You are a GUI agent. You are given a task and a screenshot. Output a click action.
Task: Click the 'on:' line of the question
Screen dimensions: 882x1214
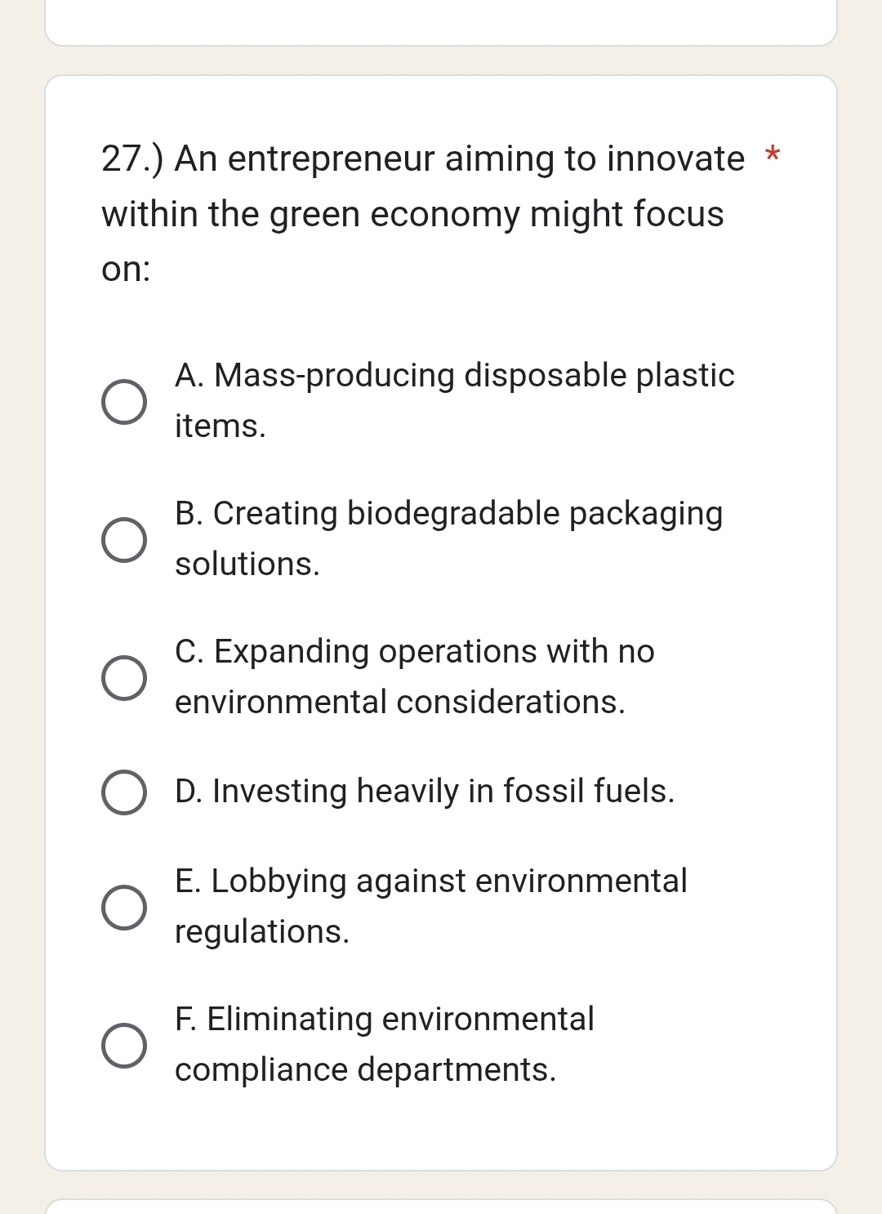126,269
